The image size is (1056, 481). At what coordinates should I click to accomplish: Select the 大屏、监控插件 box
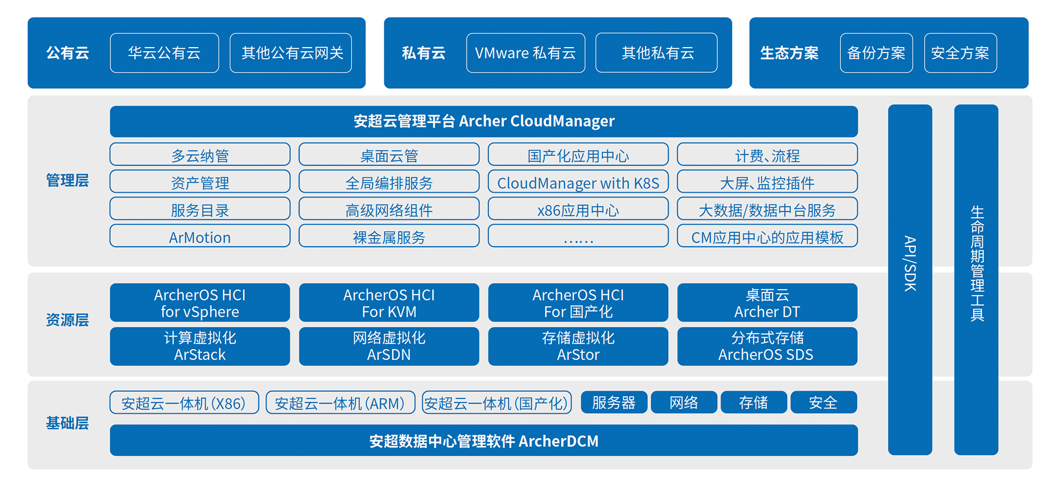click(x=767, y=182)
